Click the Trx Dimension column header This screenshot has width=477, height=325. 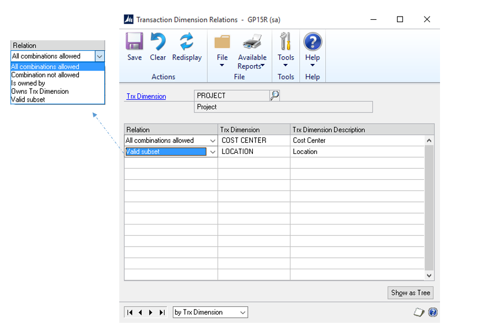[x=254, y=130]
